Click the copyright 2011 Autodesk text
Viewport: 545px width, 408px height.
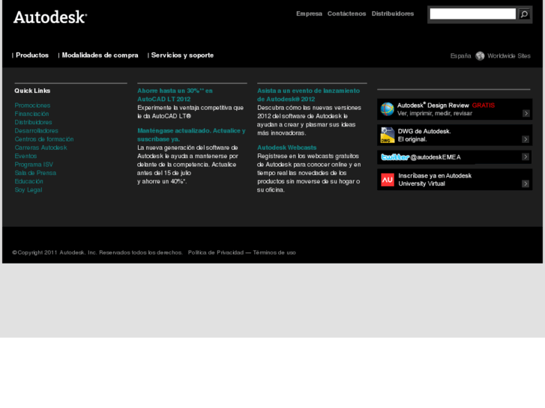click(x=97, y=252)
